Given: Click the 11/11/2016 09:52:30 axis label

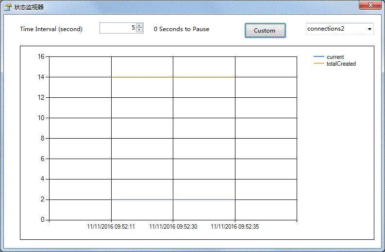Looking at the screenshot, I should [173, 227].
